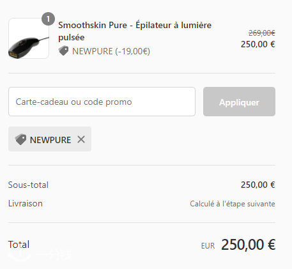
Task: Open the Smoothskin Pure product thumbnail
Action: [29, 38]
